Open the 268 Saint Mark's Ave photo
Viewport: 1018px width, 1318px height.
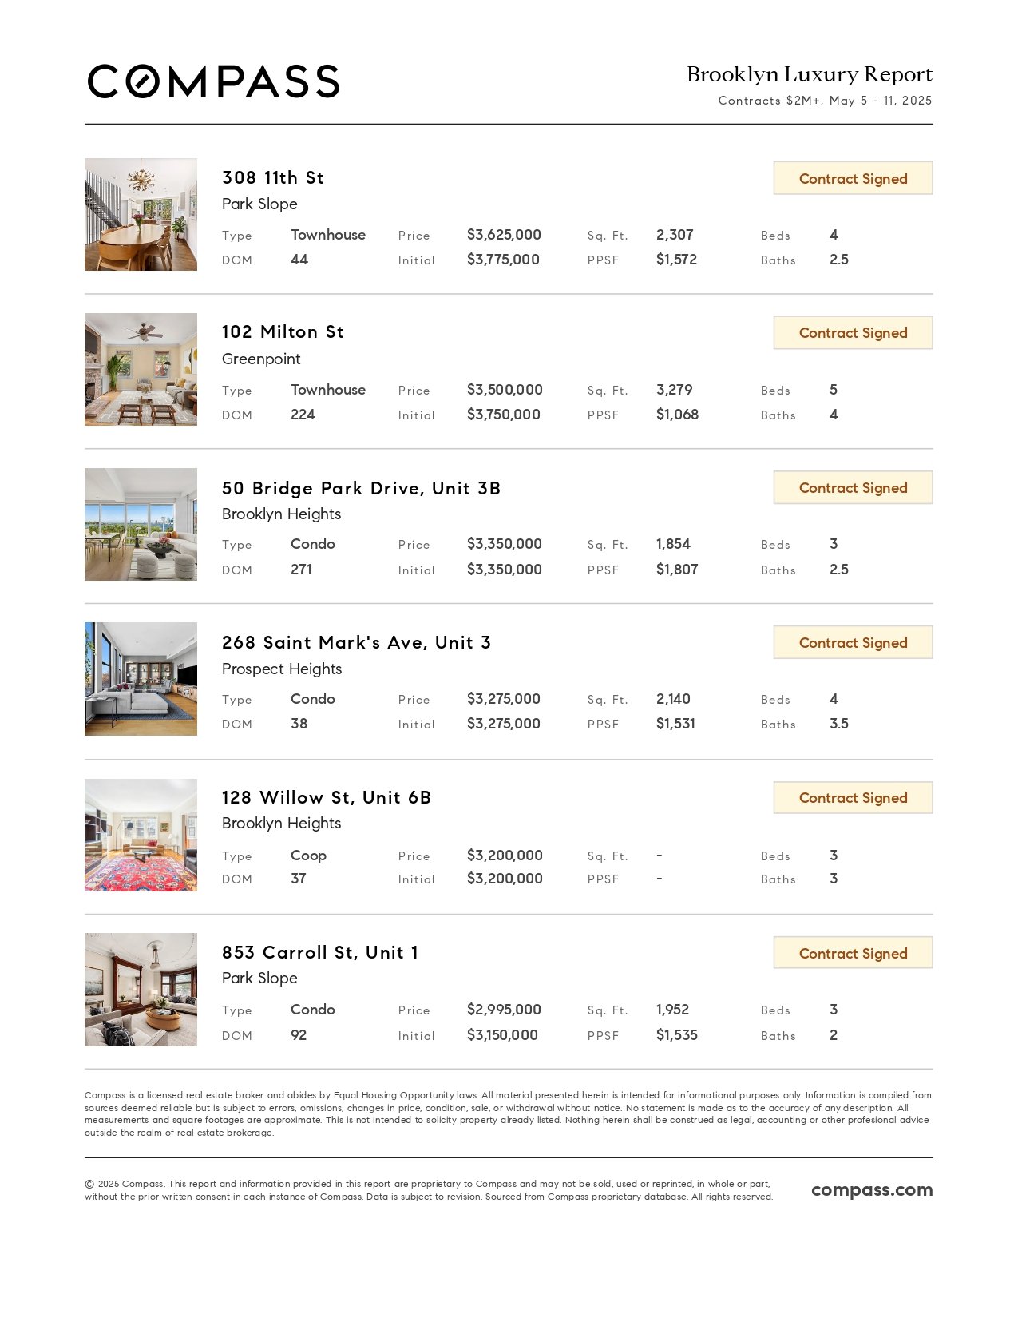click(141, 679)
